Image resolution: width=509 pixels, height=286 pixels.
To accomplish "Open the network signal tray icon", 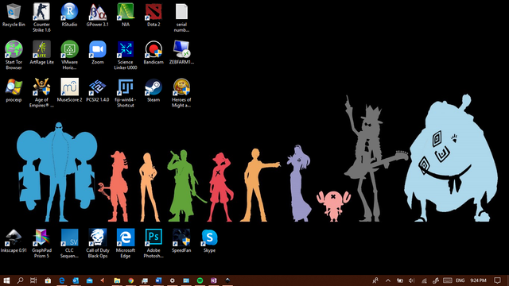I will [x=424, y=280].
